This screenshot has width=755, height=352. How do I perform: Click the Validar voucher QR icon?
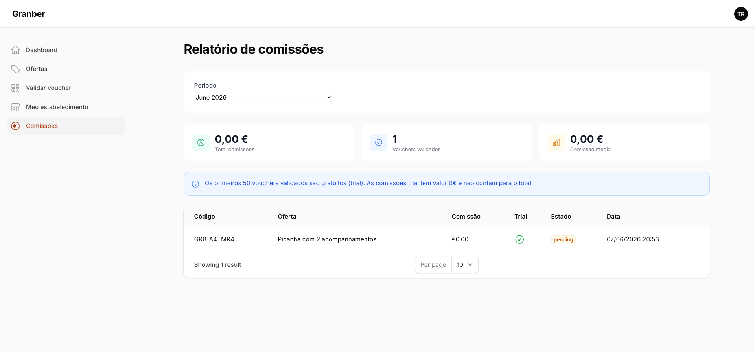pyautogui.click(x=15, y=88)
